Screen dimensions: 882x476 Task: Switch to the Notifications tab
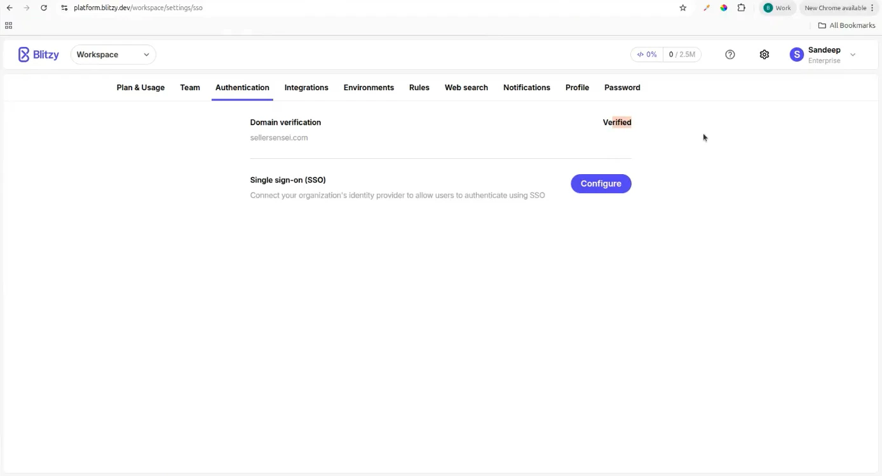click(x=527, y=88)
